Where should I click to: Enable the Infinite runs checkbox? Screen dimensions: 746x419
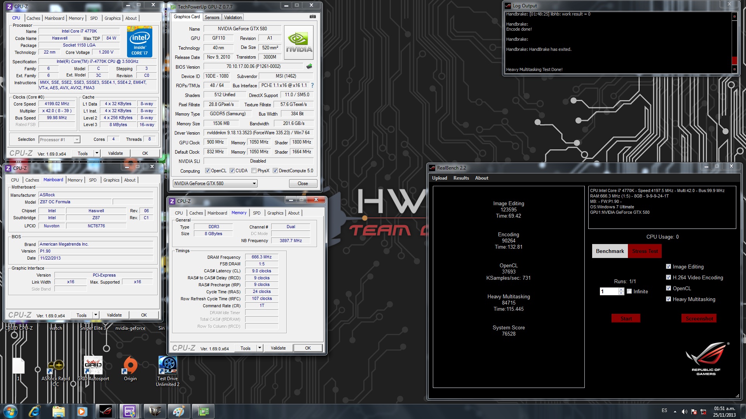click(x=629, y=291)
